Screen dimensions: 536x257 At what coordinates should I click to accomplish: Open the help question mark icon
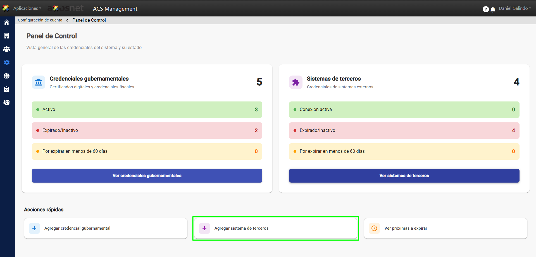(x=485, y=9)
